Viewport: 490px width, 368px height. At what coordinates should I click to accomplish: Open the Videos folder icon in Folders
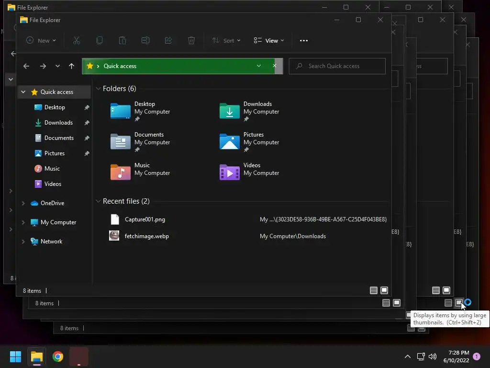tap(229, 172)
